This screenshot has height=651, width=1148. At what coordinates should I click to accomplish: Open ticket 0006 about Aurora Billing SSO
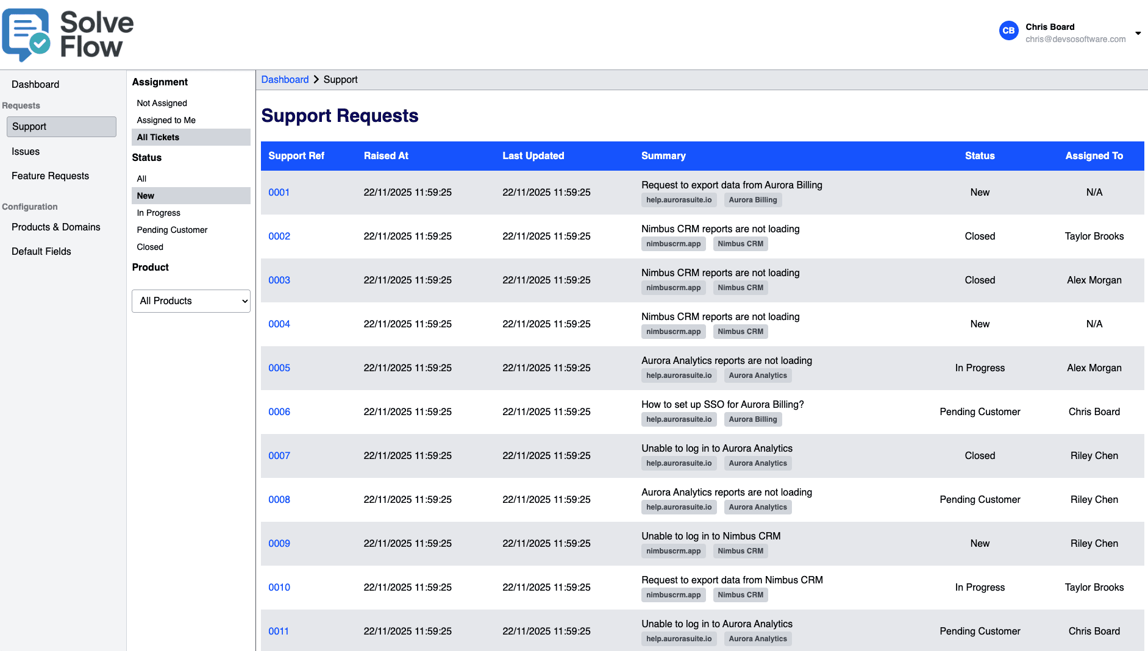pos(279,411)
